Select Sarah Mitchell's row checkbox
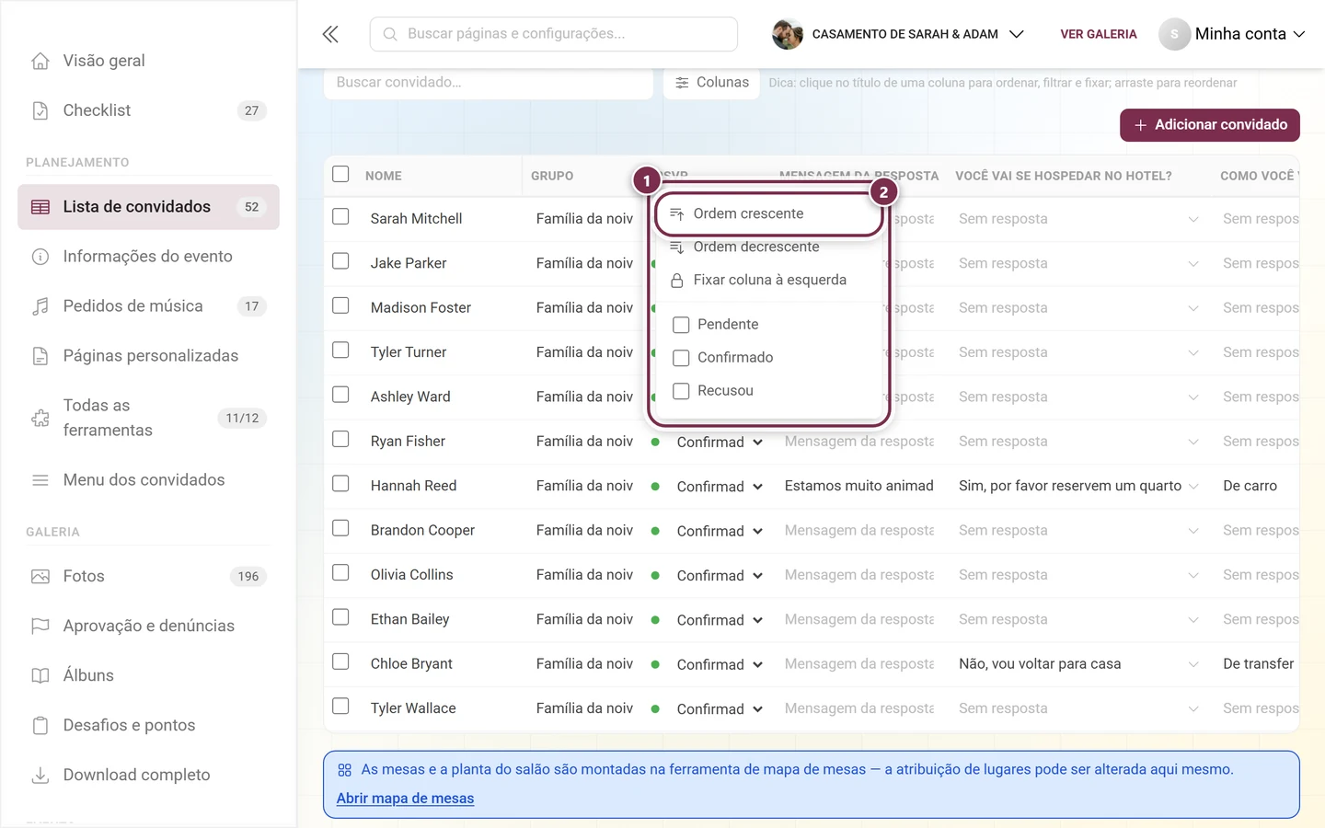This screenshot has width=1325, height=828. 340,217
